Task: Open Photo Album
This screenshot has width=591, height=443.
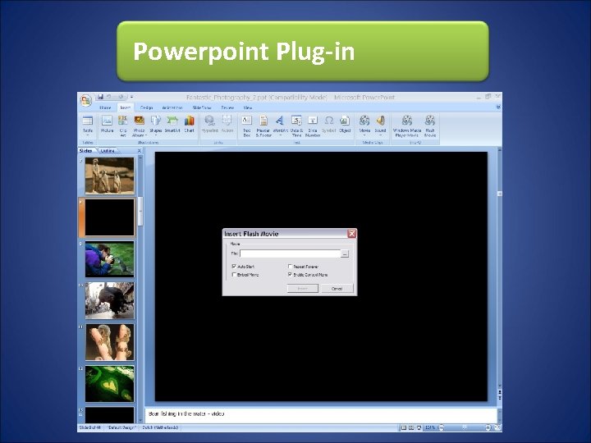Action: click(139, 126)
